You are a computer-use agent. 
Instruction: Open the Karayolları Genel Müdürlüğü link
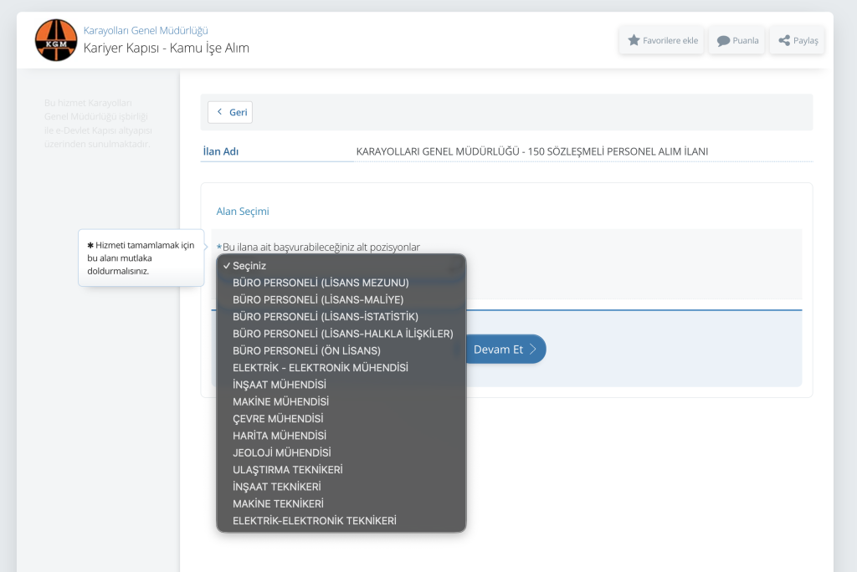click(146, 31)
